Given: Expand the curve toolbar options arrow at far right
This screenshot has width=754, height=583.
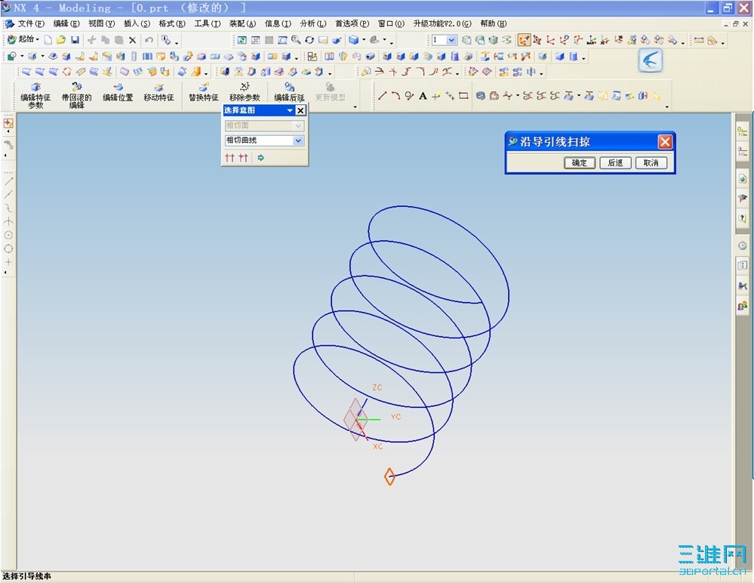Looking at the screenshot, I should click(667, 106).
